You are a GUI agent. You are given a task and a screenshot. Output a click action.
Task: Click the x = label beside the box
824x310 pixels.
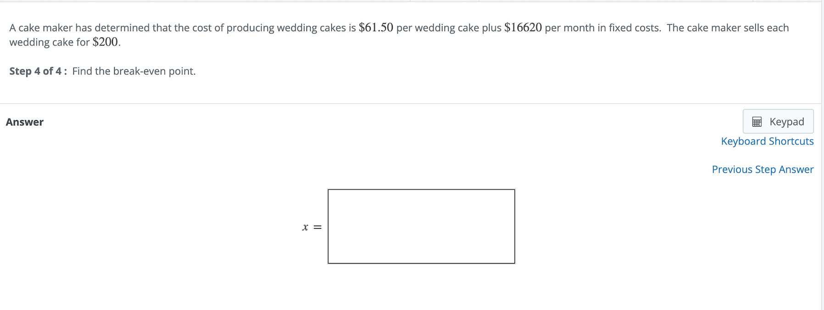tap(311, 227)
